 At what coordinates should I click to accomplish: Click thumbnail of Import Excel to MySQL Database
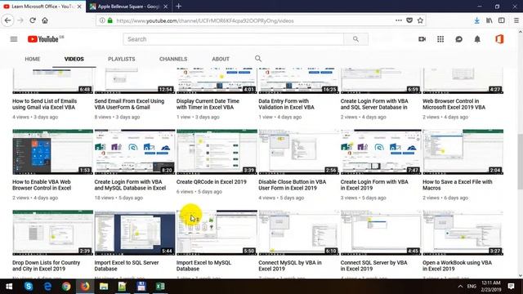pos(217,233)
